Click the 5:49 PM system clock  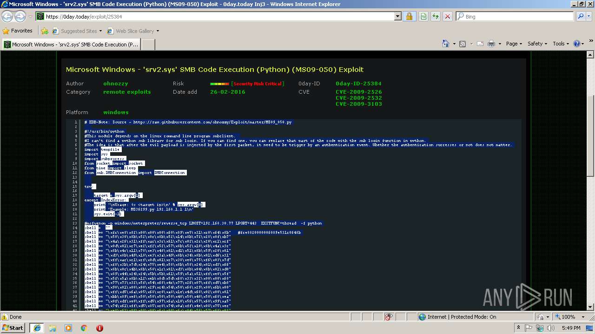click(x=570, y=328)
